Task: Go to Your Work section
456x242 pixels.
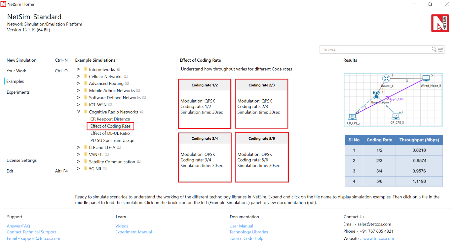Action: click(x=16, y=71)
